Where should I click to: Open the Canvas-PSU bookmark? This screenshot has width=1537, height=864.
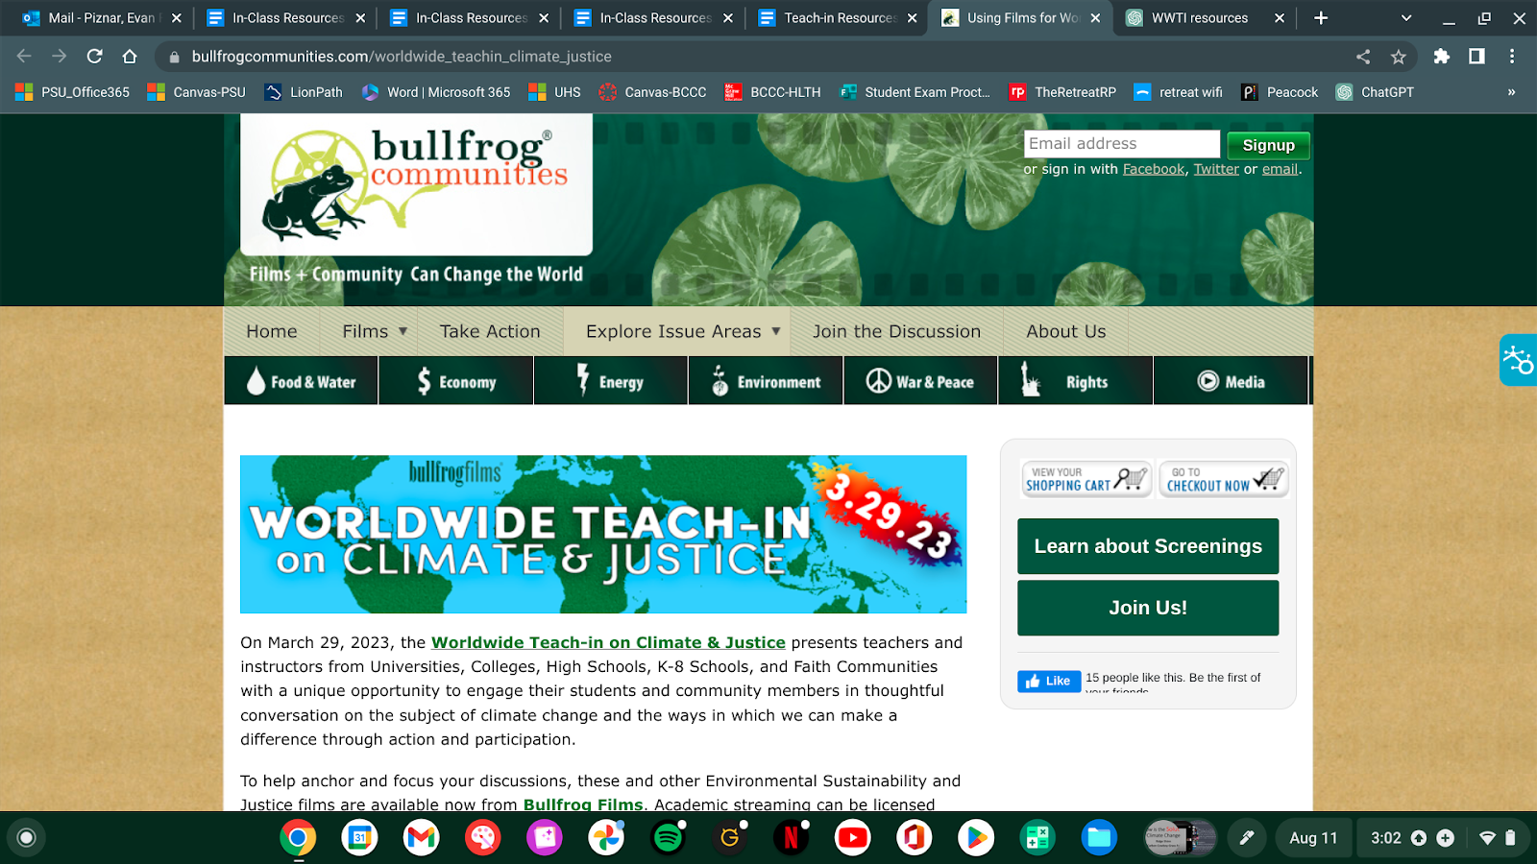click(x=197, y=92)
